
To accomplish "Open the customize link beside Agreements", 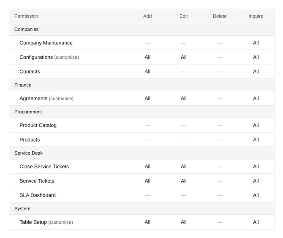I will click(61, 98).
